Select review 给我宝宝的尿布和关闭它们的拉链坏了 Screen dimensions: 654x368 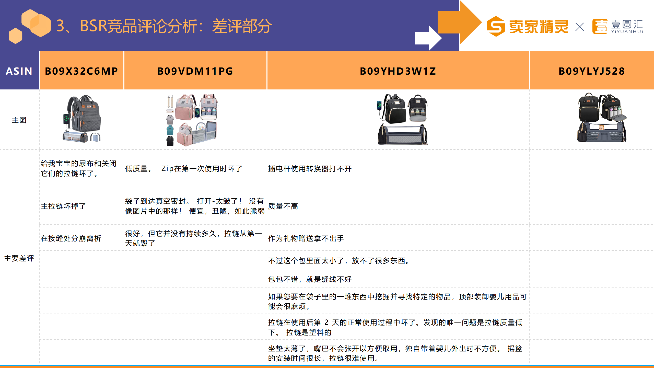coord(79,168)
